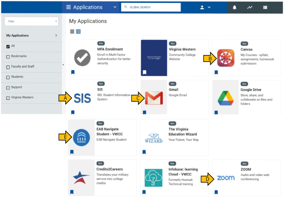The height and width of the screenshot is (200, 284).
Task: Switch to grid view layout
Action: coord(78,32)
